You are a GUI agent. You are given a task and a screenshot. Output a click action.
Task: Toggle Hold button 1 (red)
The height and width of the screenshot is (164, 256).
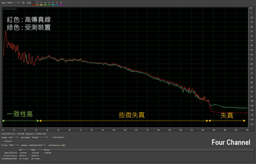pyautogui.click(x=33, y=3)
